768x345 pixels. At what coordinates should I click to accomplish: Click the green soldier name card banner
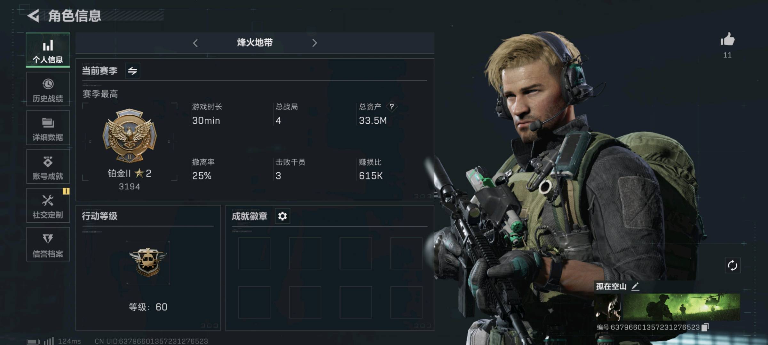[x=681, y=307]
